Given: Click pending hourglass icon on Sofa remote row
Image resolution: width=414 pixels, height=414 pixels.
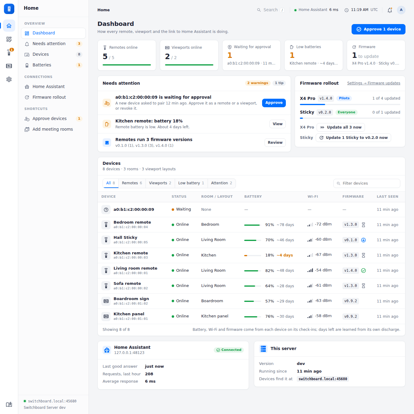Looking at the screenshot, I should click(363, 286).
